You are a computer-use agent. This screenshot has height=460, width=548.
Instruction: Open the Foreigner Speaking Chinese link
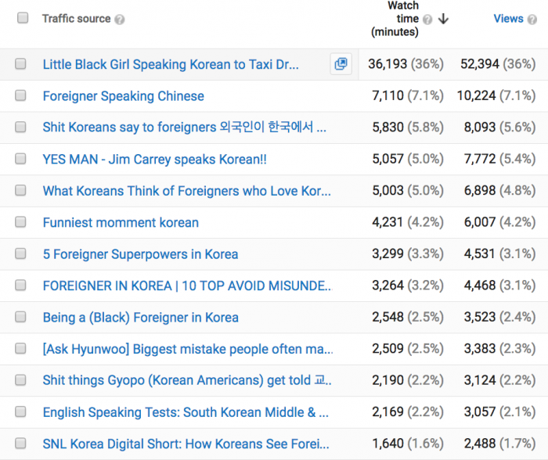[x=124, y=96]
